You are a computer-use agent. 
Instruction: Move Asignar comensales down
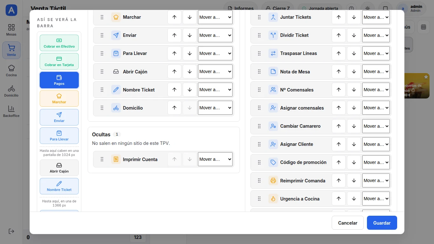pyautogui.click(x=354, y=108)
